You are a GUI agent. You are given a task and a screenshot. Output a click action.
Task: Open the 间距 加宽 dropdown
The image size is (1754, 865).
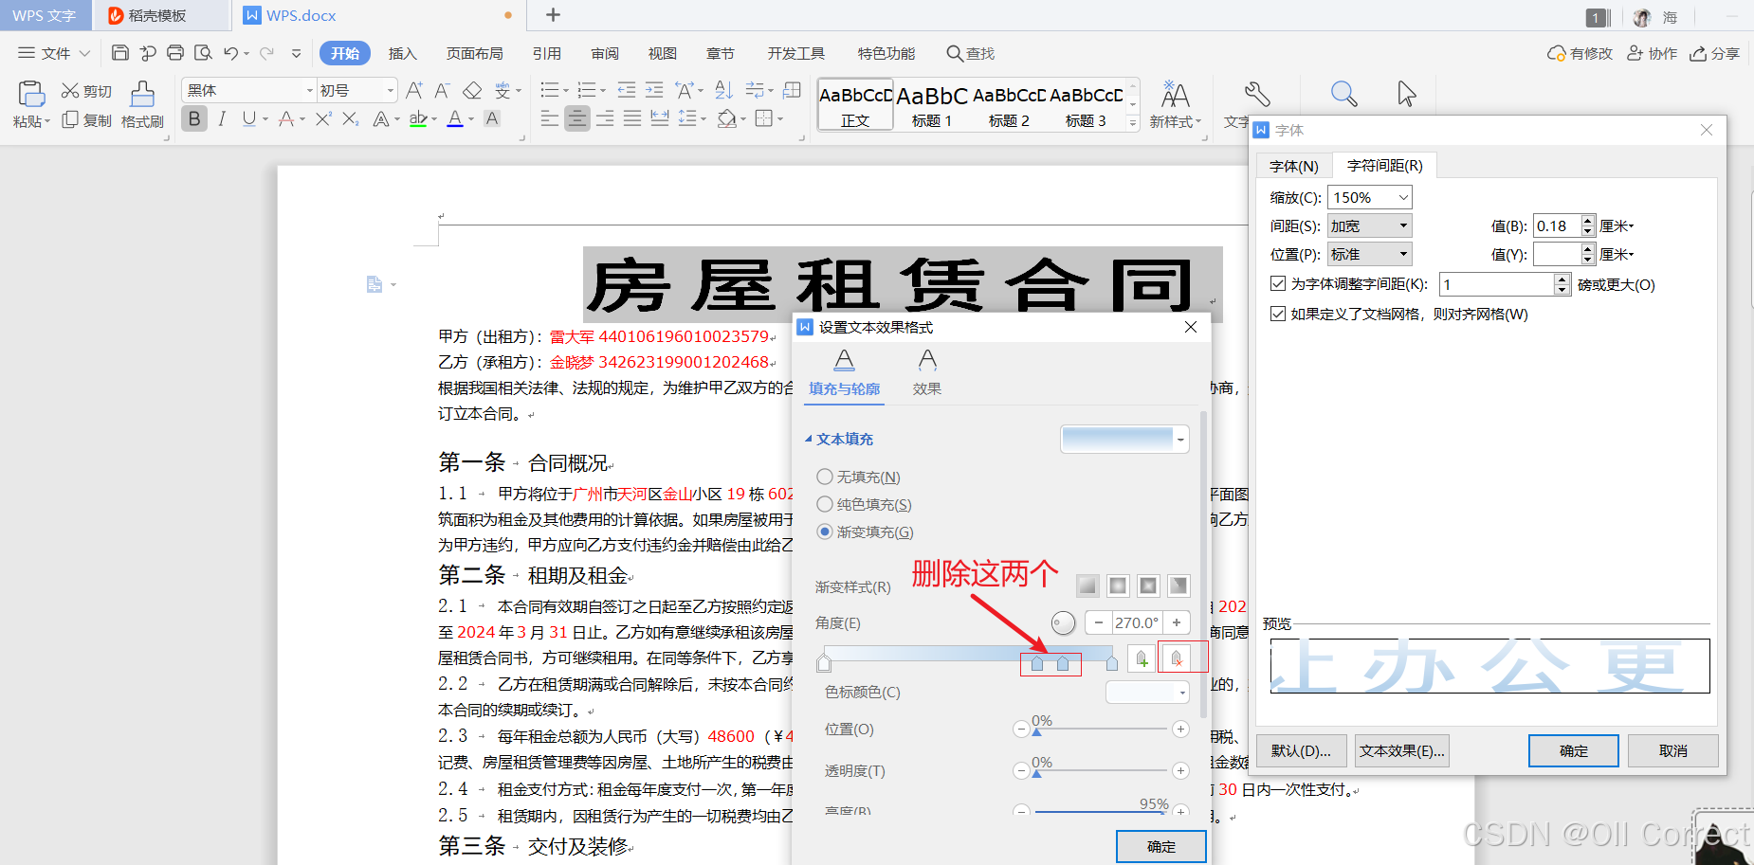tap(1370, 225)
